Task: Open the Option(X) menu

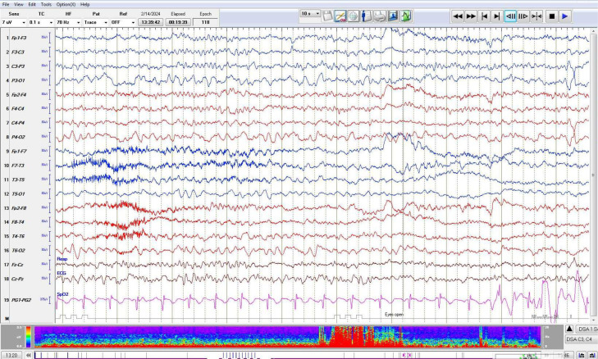Action: point(66,5)
